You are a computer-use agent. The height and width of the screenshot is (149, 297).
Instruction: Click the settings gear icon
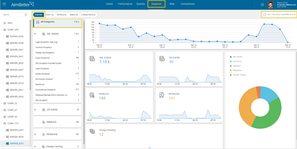(x=262, y=5)
